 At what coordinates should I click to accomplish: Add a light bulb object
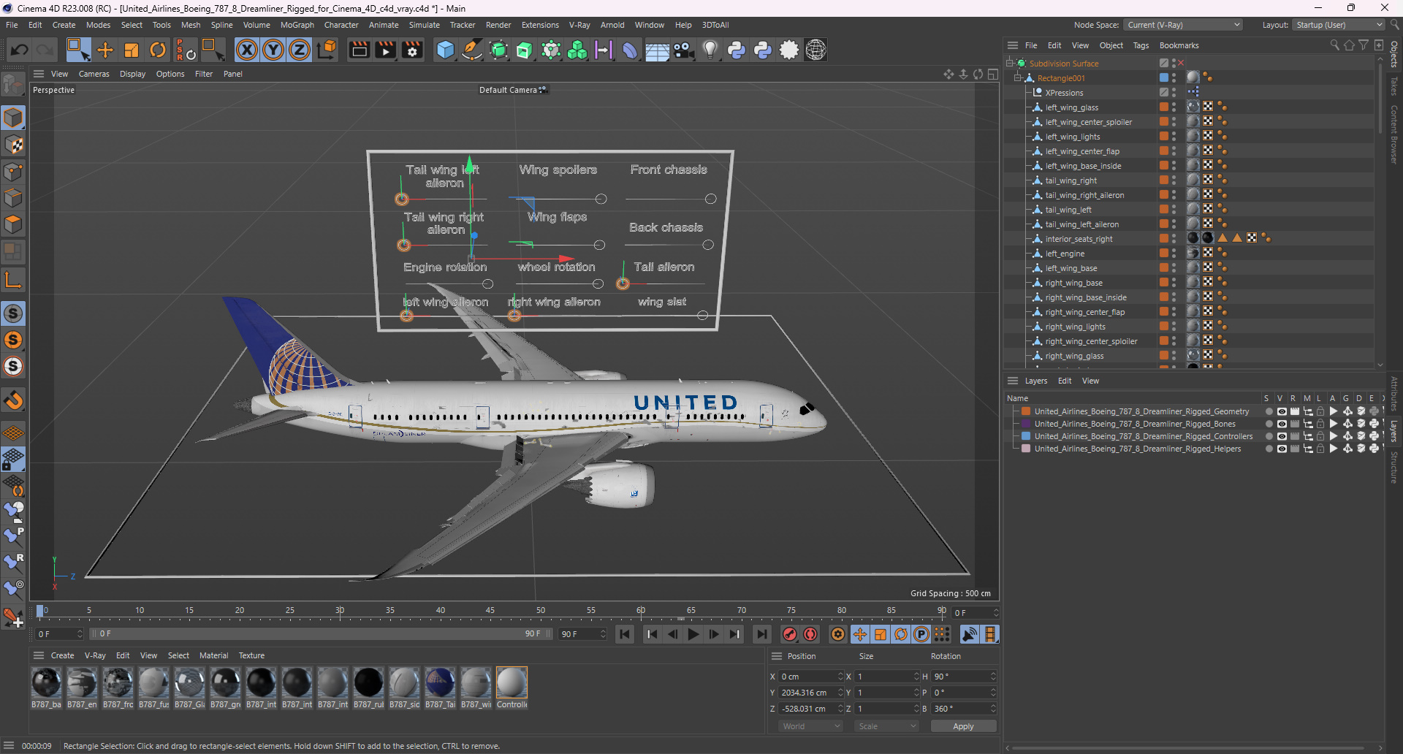point(710,50)
